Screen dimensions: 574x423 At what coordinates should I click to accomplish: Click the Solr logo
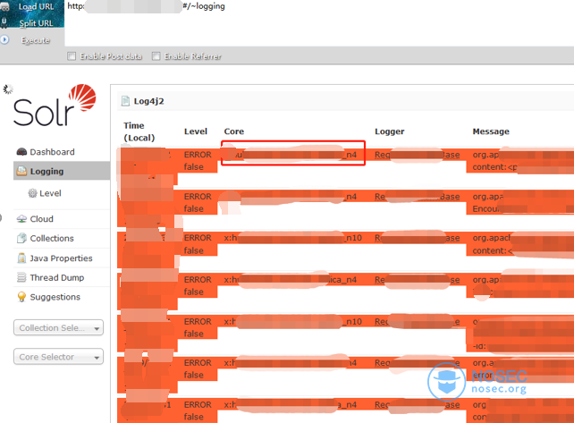click(55, 106)
